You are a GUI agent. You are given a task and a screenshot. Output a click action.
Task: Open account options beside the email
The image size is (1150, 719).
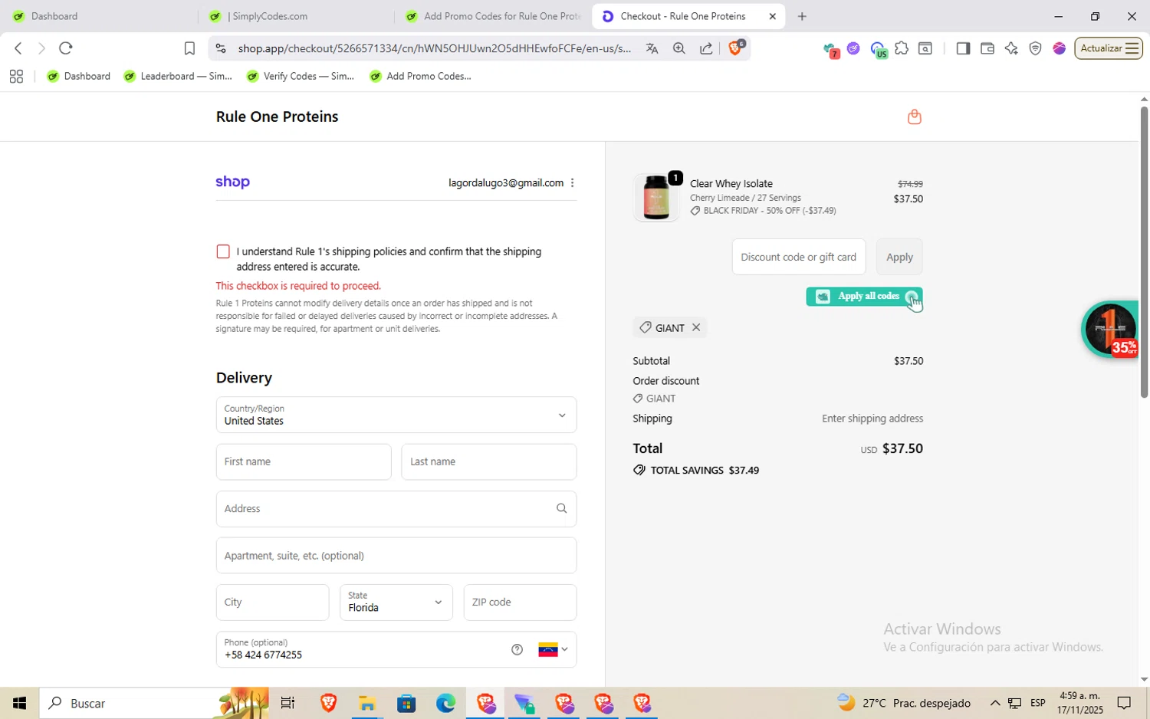(x=572, y=182)
